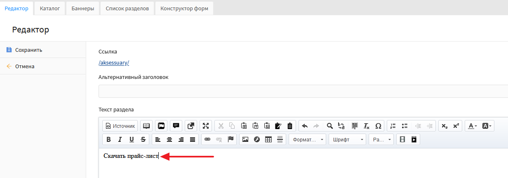This screenshot has height=178, width=508.
Task: Switch to the Каталог tab
Action: pyautogui.click(x=50, y=8)
